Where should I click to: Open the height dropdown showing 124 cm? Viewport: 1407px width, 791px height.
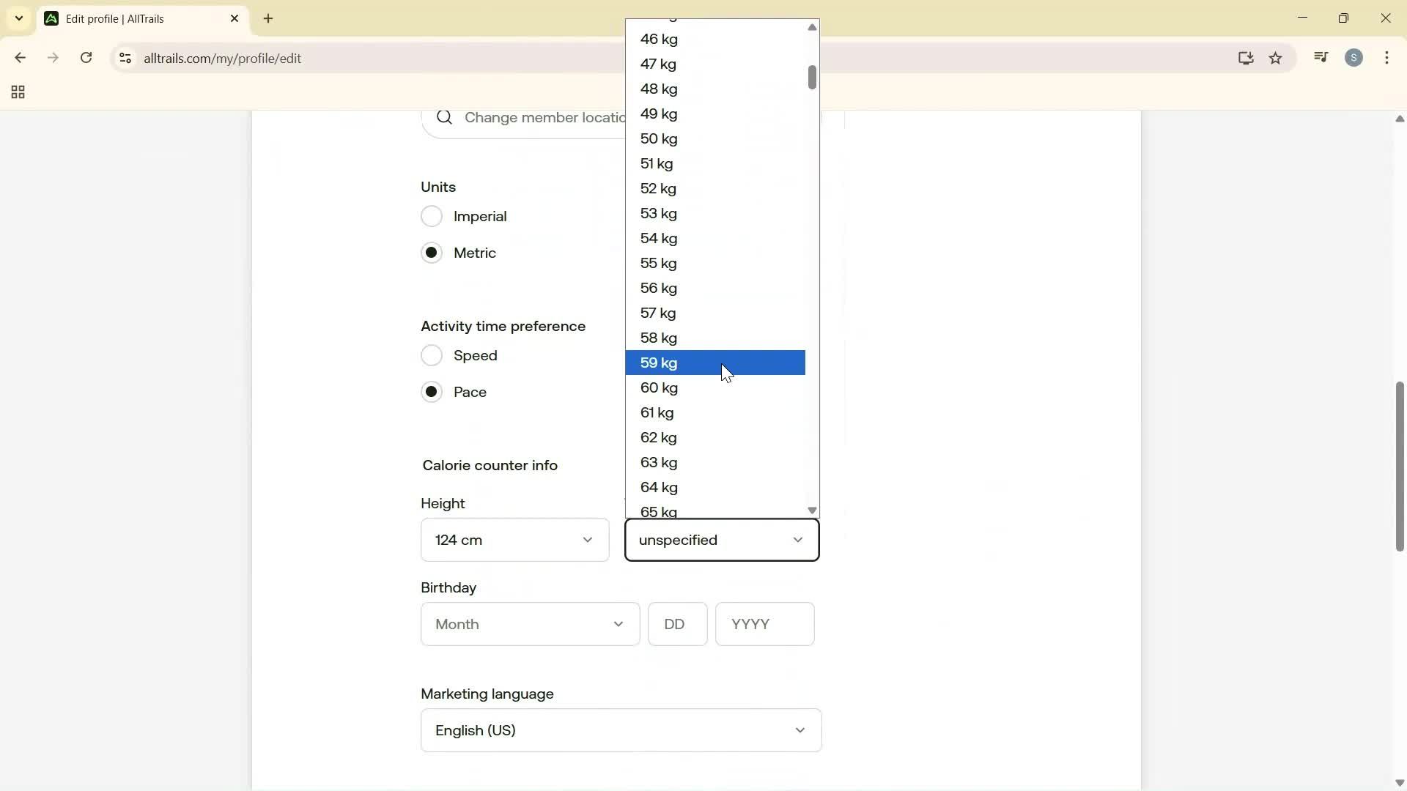click(x=514, y=540)
